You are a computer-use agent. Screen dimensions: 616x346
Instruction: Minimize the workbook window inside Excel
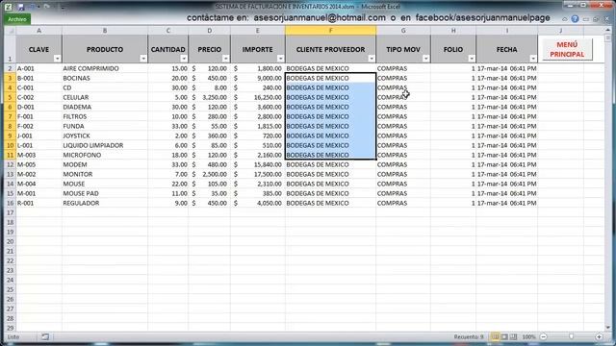point(586,19)
